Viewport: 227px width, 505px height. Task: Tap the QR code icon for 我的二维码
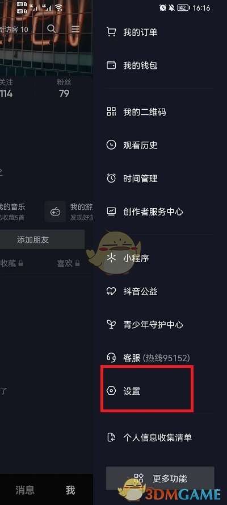111,112
